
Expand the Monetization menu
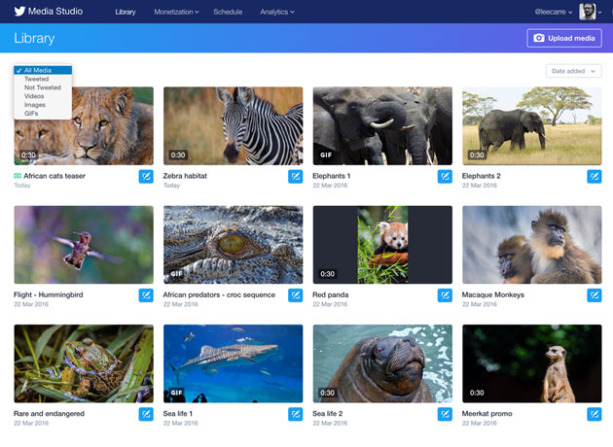(176, 12)
